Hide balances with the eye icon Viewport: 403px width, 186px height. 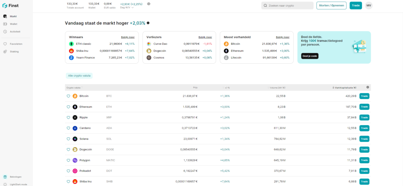(x=148, y=4)
